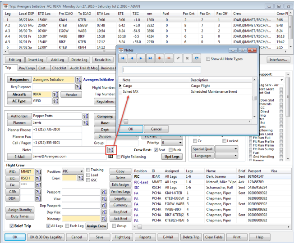Screen dimensions: 294x243
Task: Open lookup beside CSR field
Action: pos(38,192)
